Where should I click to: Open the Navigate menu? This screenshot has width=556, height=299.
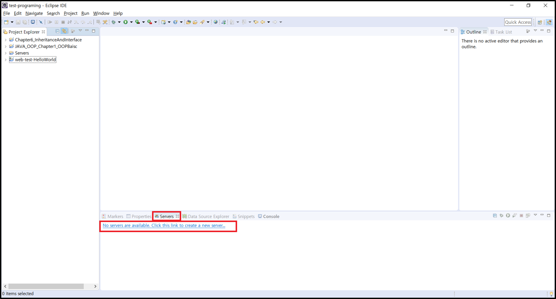pos(34,13)
